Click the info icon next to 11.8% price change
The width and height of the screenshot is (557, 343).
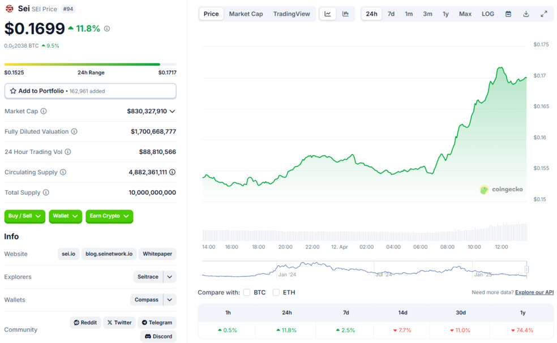[x=107, y=29]
